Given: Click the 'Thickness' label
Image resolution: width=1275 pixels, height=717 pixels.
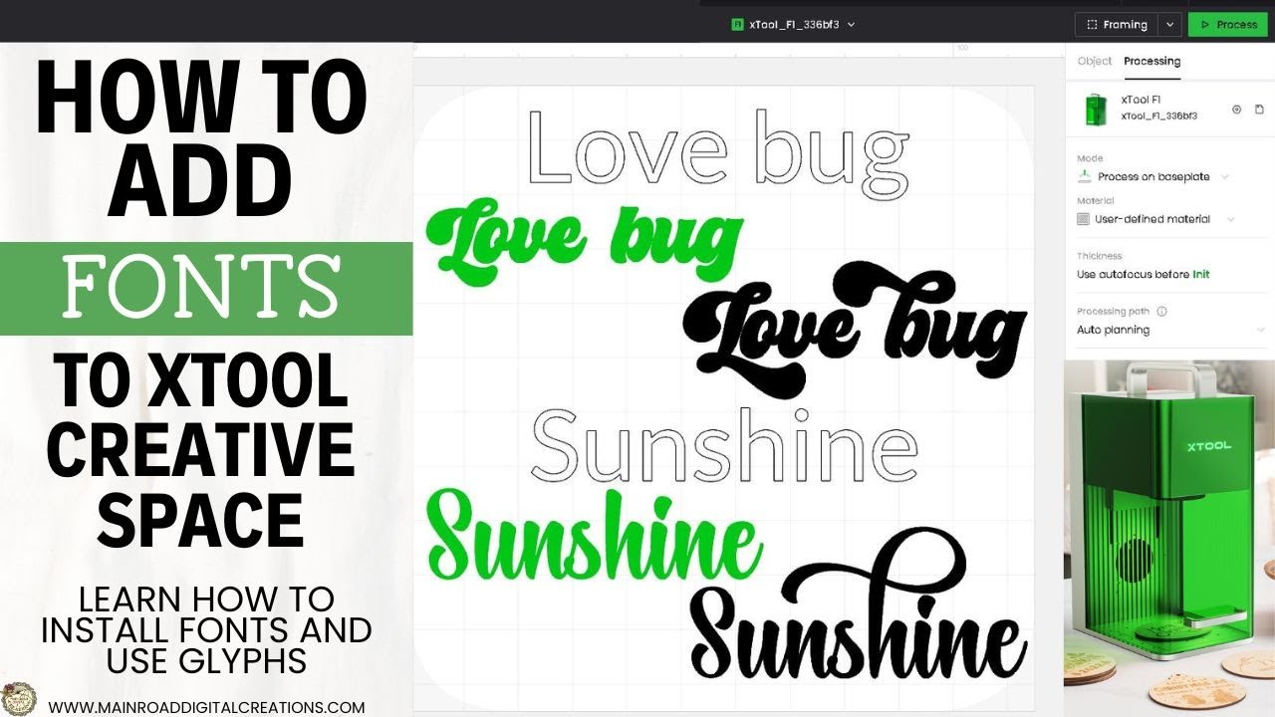Looking at the screenshot, I should (x=1100, y=256).
